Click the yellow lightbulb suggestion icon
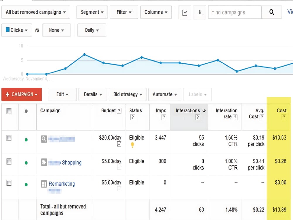 click(x=132, y=145)
